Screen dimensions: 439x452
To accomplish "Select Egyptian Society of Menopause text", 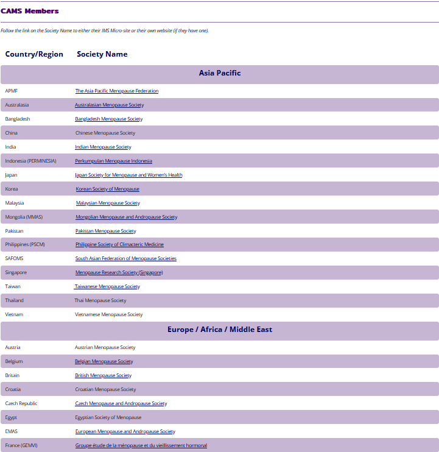I will point(108,417).
